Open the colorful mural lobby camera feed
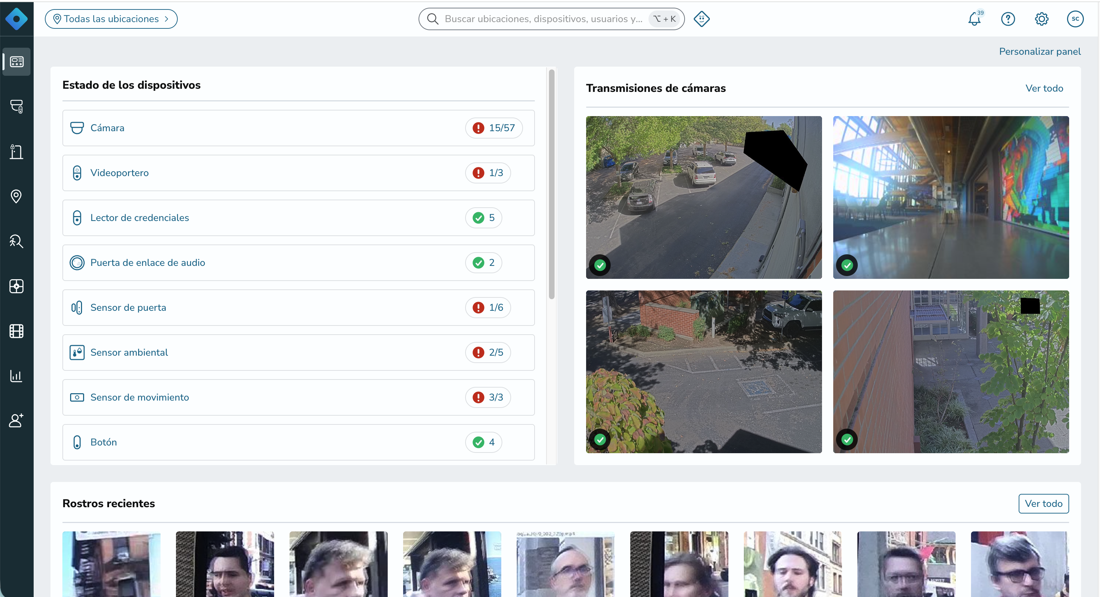Viewport: 1100px width, 597px height. [x=951, y=197]
